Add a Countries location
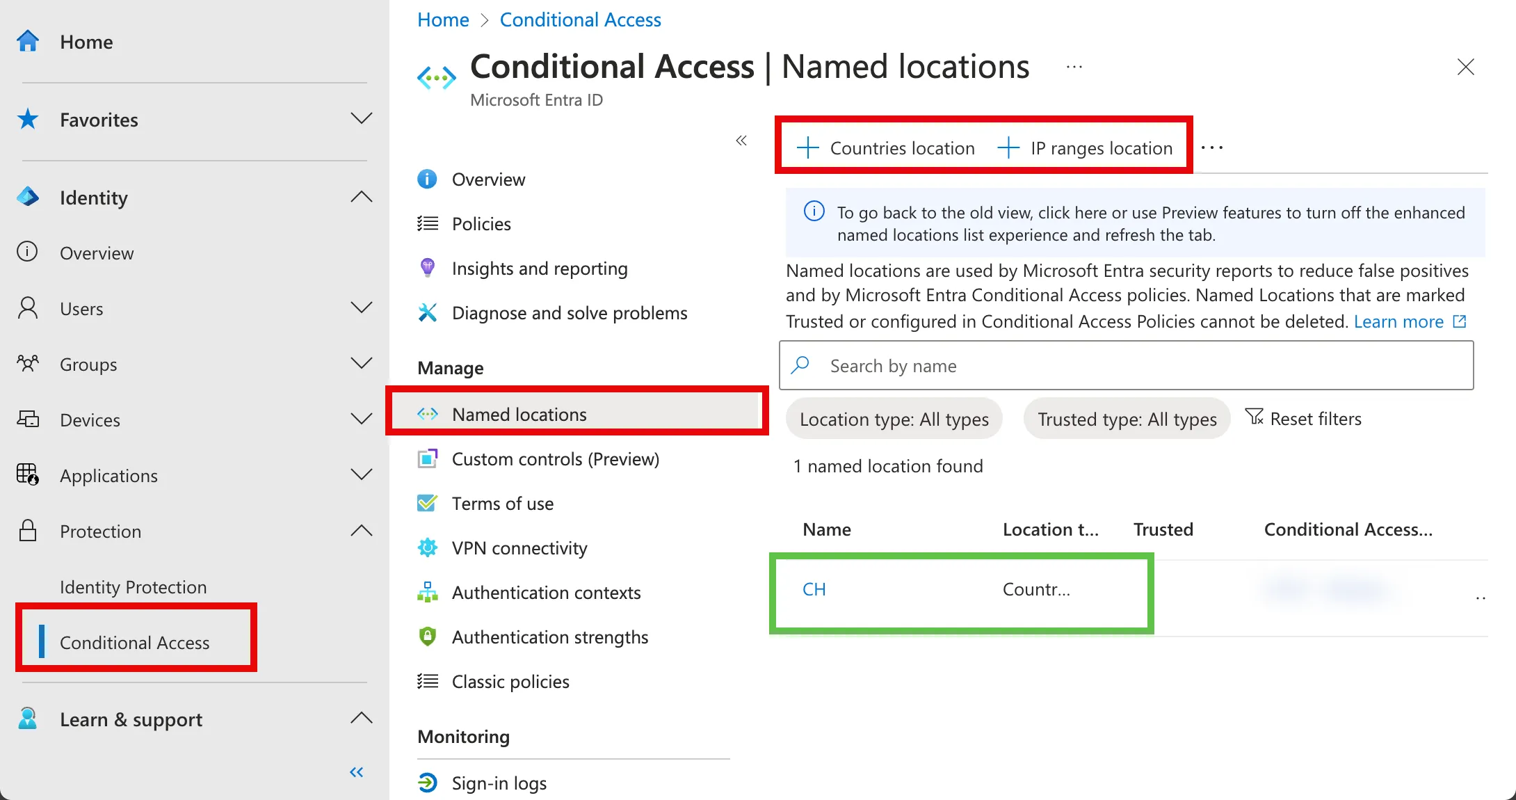 pyautogui.click(x=886, y=147)
